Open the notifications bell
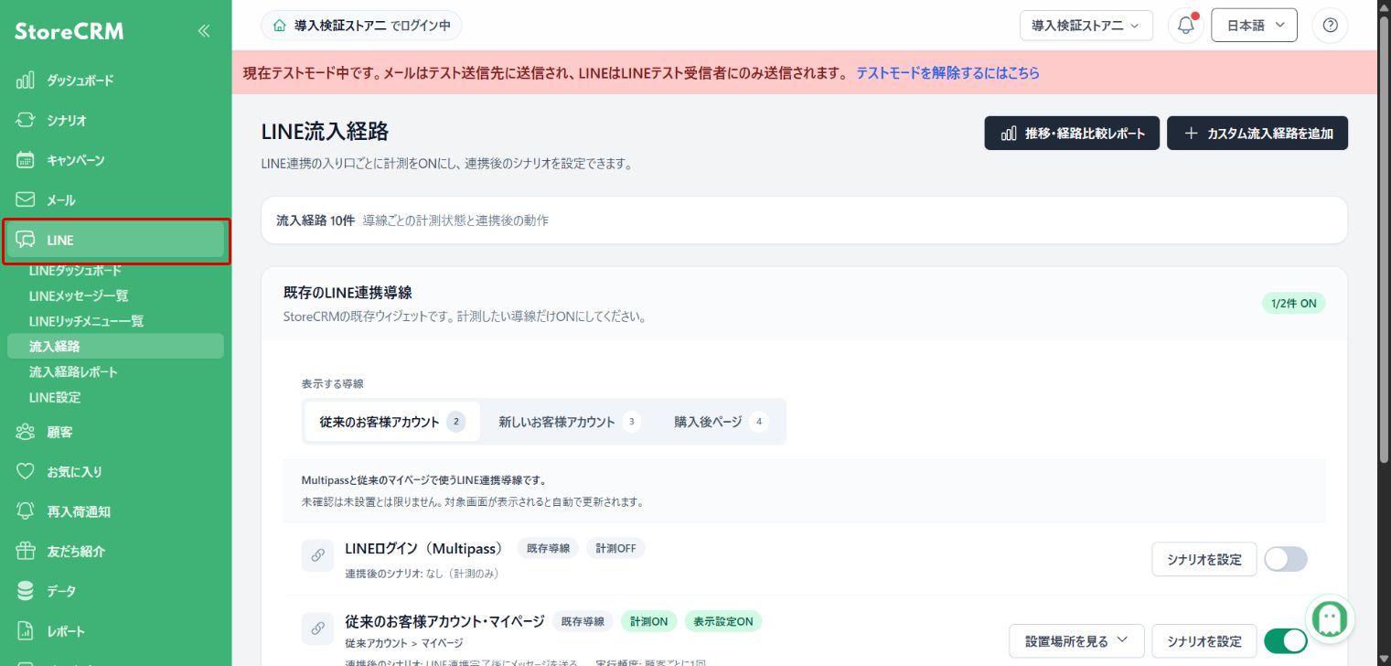 click(x=1186, y=26)
